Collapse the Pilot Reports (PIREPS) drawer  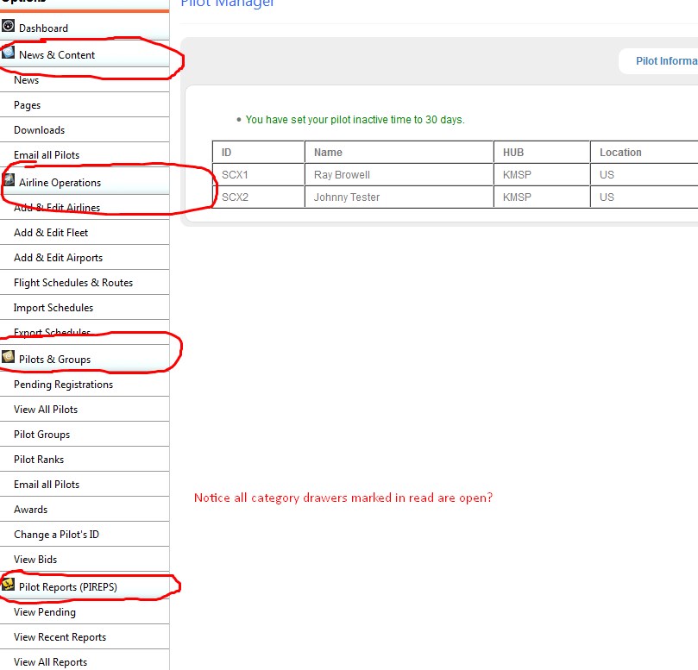coord(85,586)
